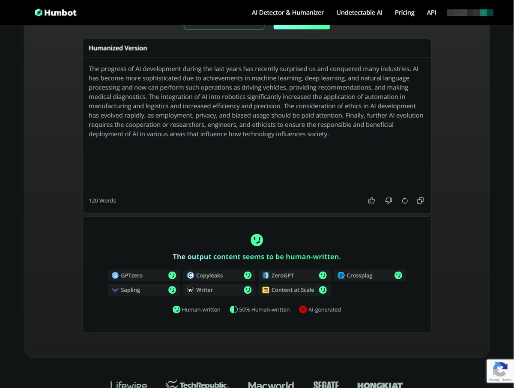The width and height of the screenshot is (514, 388).
Task: Click Human-written legend smiley icon
Action: pyautogui.click(x=176, y=309)
